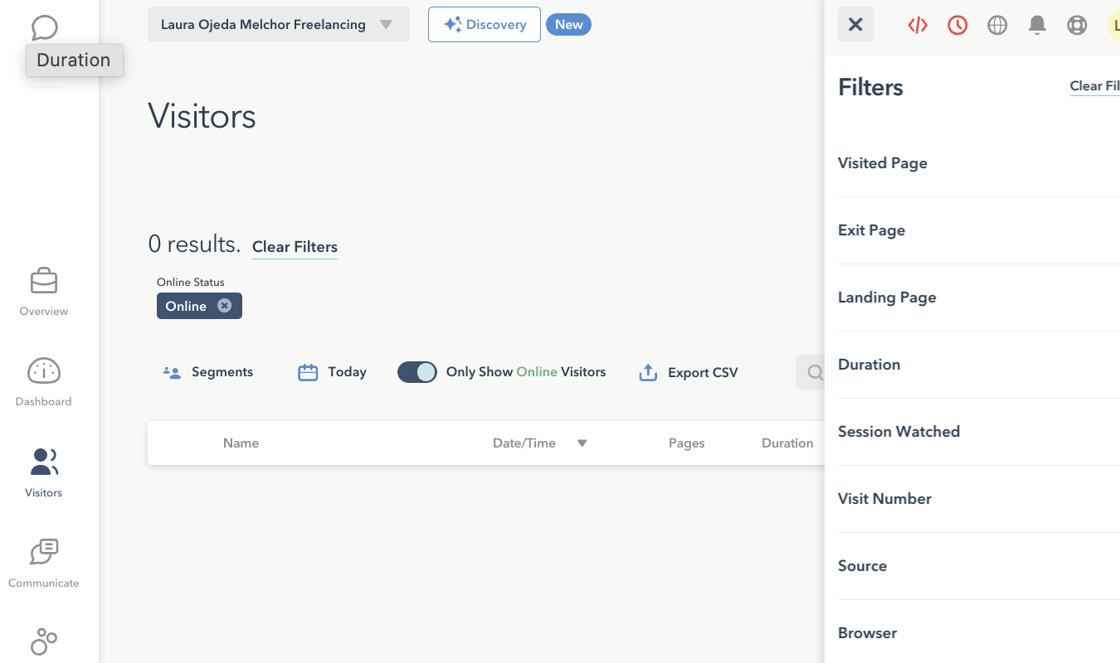Click the red code snippet icon
Image resolution: width=1120 pixels, height=663 pixels.
(918, 25)
